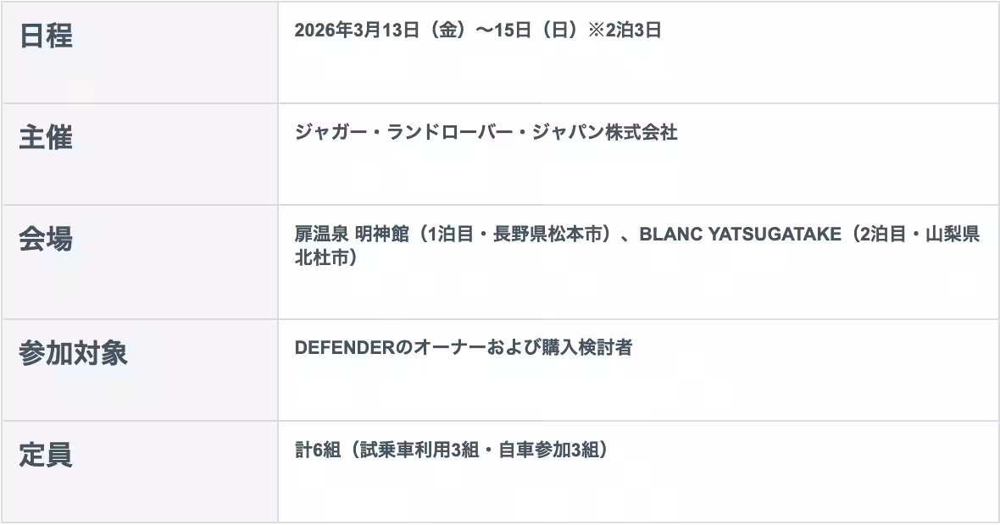Click the start date 2026年3月13日 text

point(358,31)
